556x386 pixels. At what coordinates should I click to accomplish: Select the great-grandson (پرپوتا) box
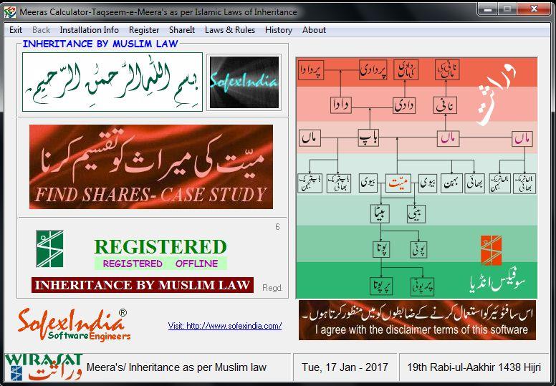click(381, 286)
